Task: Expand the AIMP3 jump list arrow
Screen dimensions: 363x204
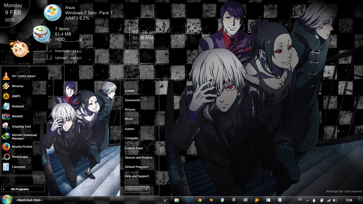Action: [x=49, y=96]
